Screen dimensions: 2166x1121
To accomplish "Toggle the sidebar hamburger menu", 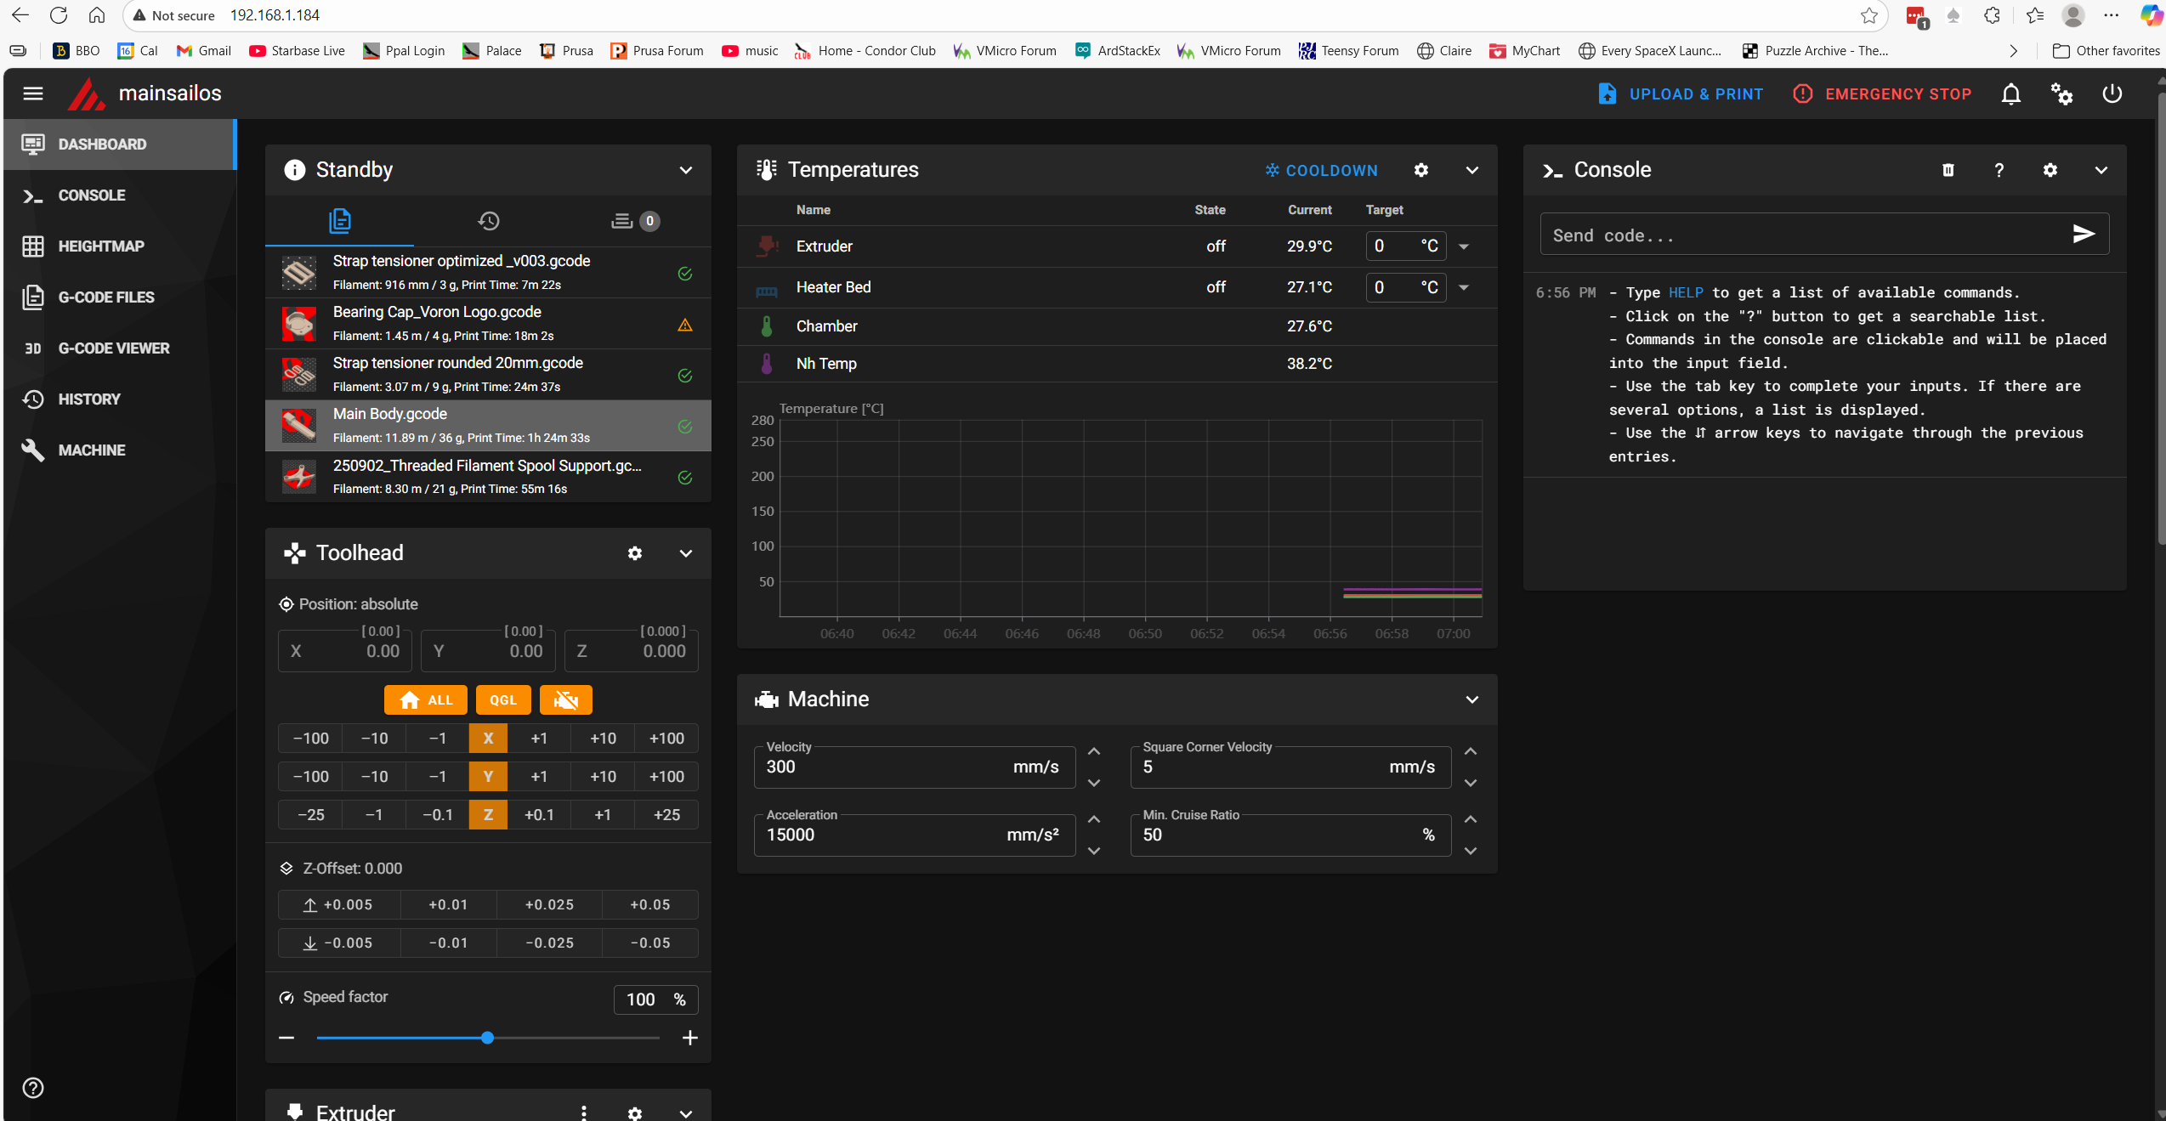I will (33, 93).
